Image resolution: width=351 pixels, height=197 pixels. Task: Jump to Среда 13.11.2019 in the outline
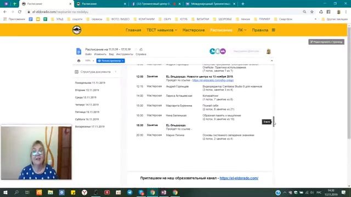click(x=86, y=97)
